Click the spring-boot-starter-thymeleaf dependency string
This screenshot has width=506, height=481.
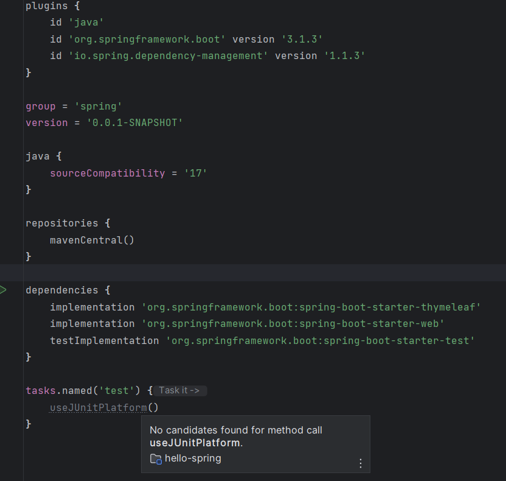(x=311, y=307)
